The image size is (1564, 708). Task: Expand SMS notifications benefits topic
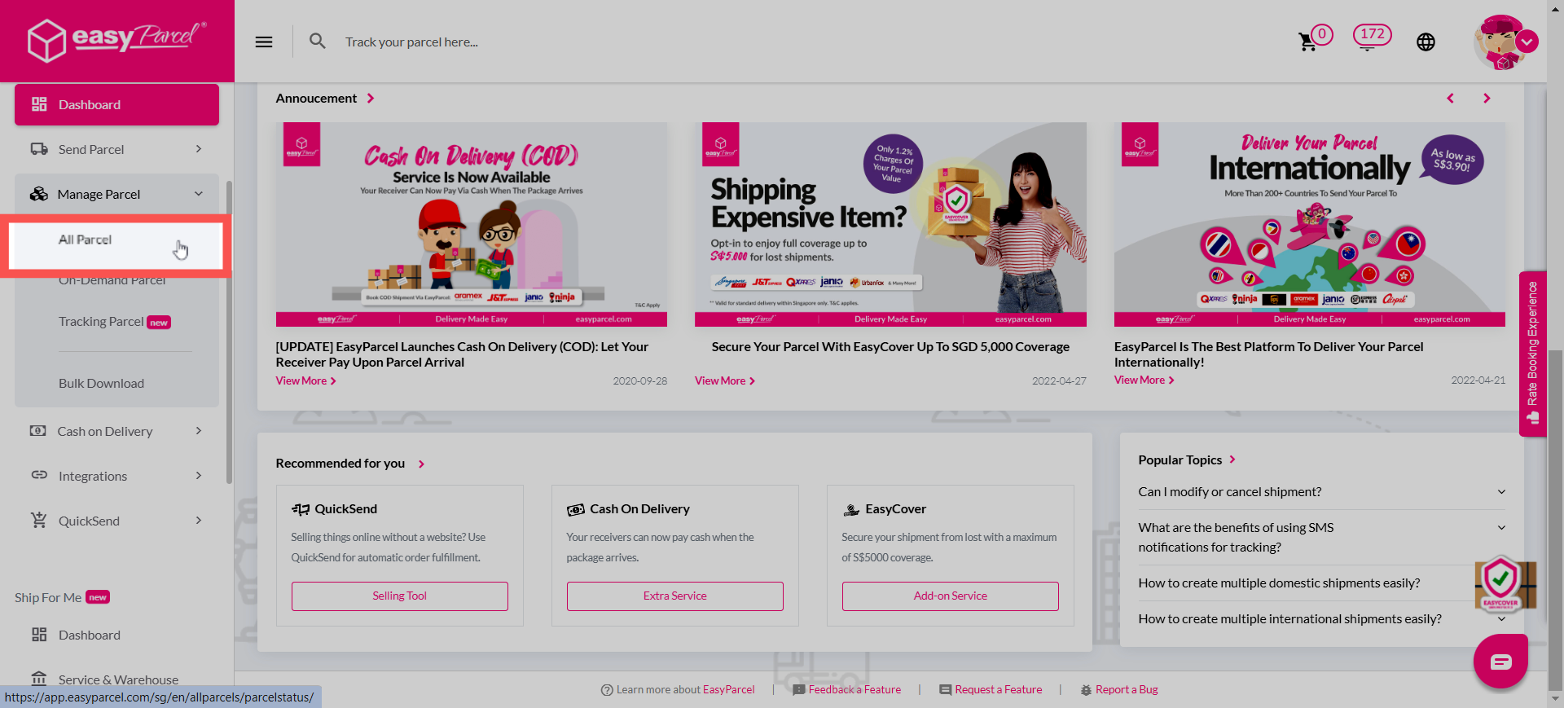pos(1321,537)
